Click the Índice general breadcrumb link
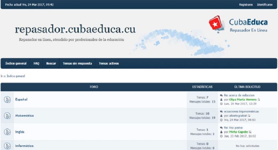The height and width of the screenshot is (150, 278). click(x=16, y=76)
